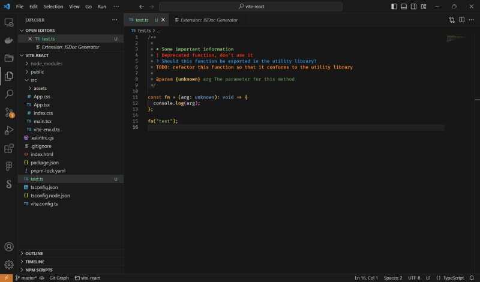Screen dimensions: 480x282
Task: Open the Go menu
Action: (88, 7)
